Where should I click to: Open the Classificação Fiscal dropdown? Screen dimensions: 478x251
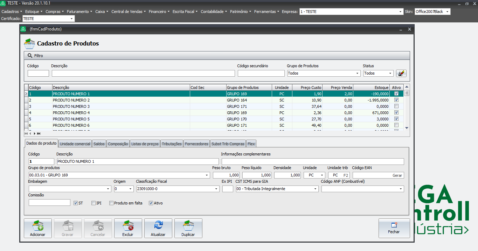point(216,189)
